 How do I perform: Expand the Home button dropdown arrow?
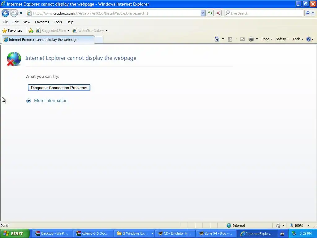tap(223, 39)
